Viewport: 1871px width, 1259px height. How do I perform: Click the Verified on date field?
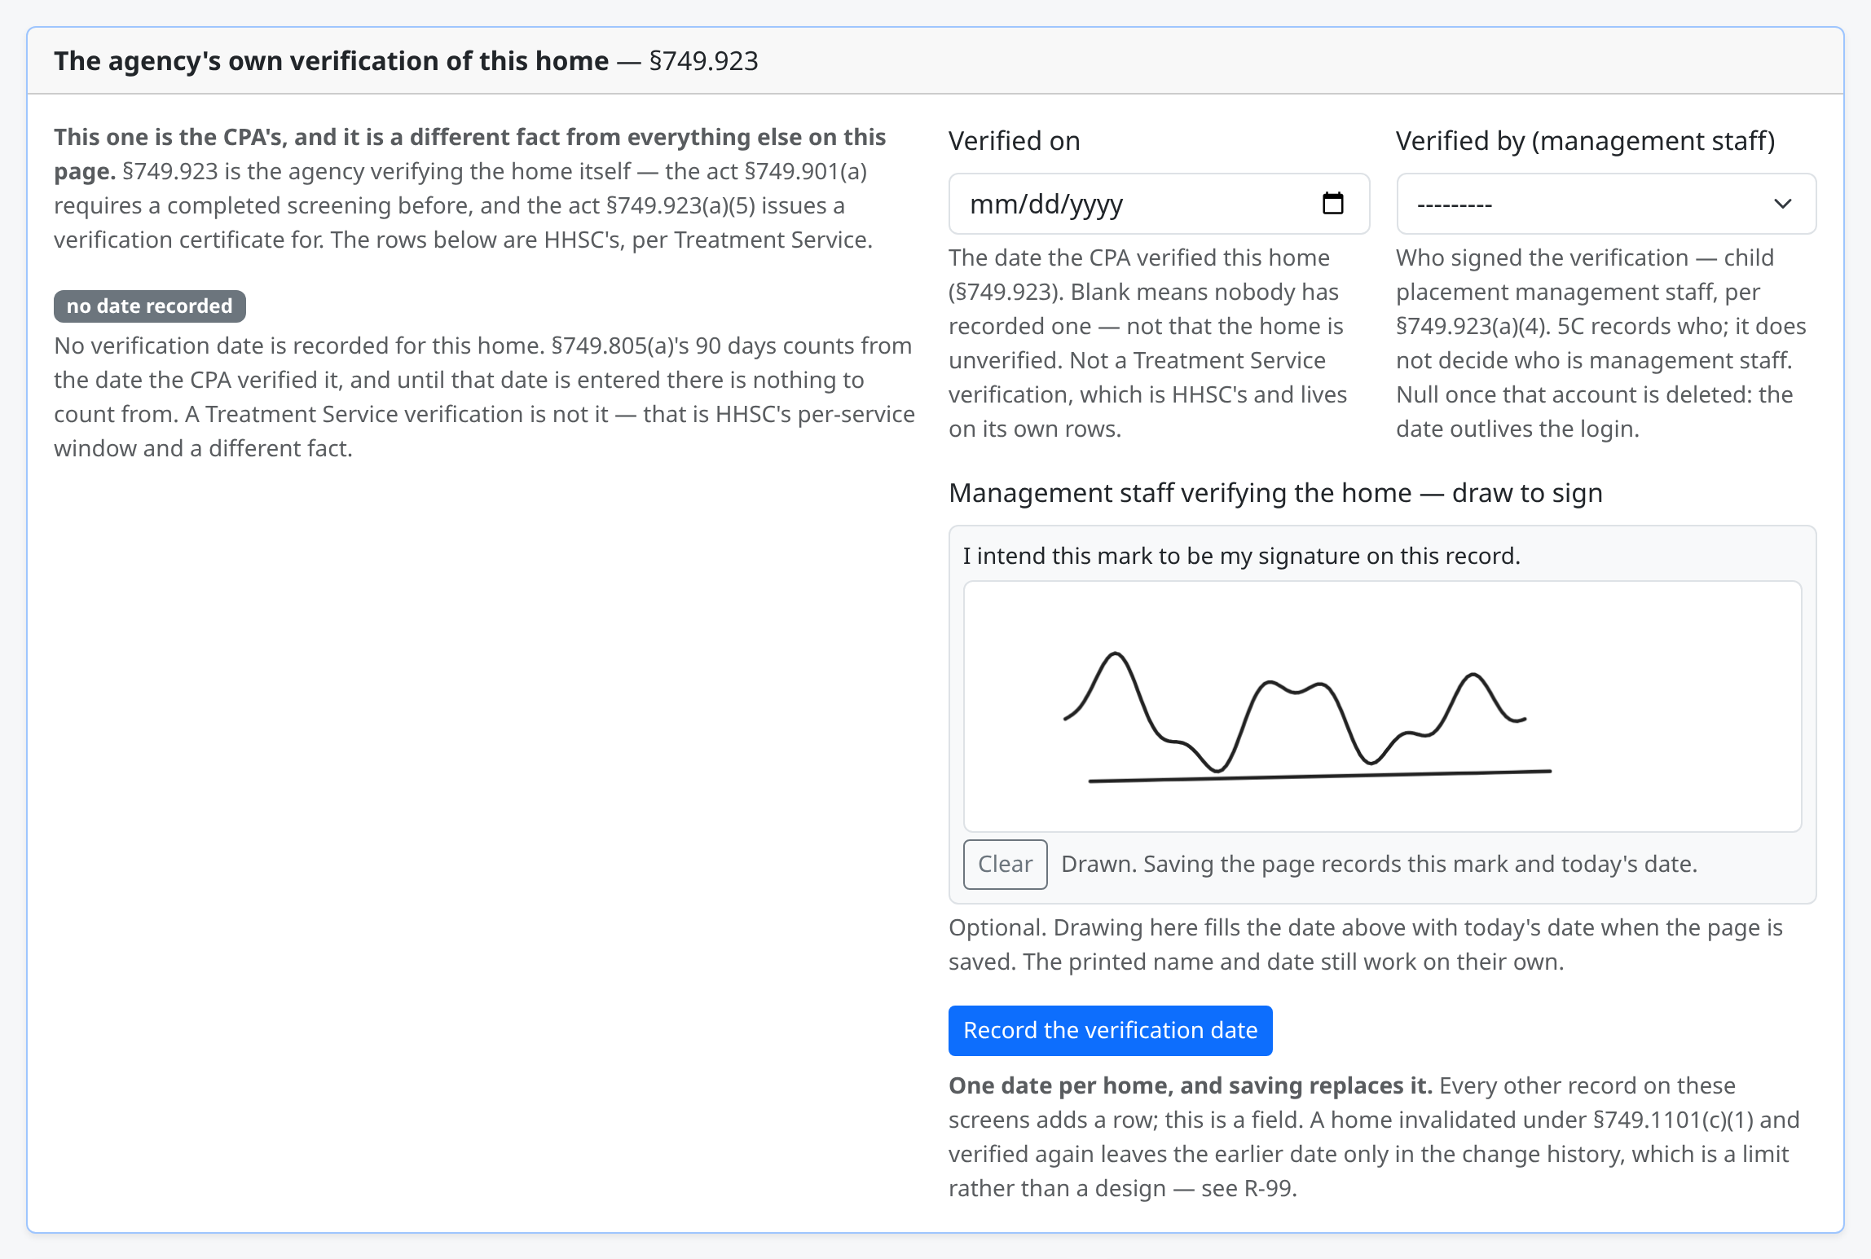1159,204
